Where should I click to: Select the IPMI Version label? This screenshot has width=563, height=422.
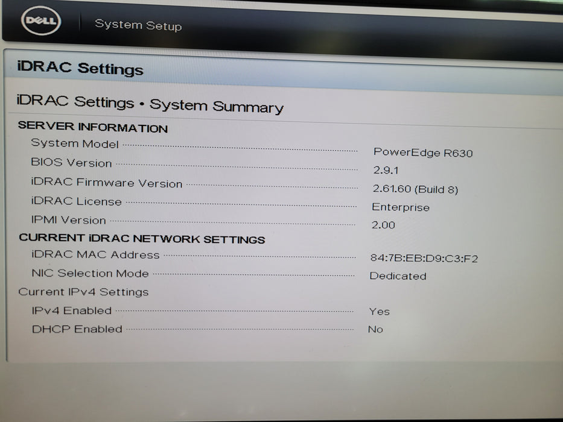point(69,219)
